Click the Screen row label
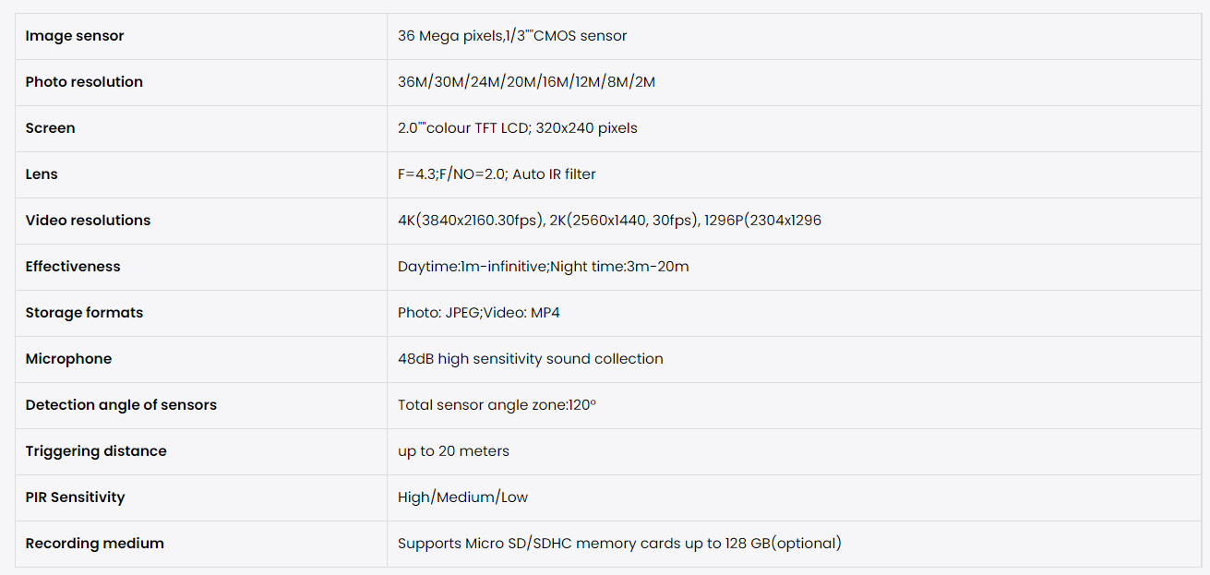The image size is (1210, 575). [51, 128]
